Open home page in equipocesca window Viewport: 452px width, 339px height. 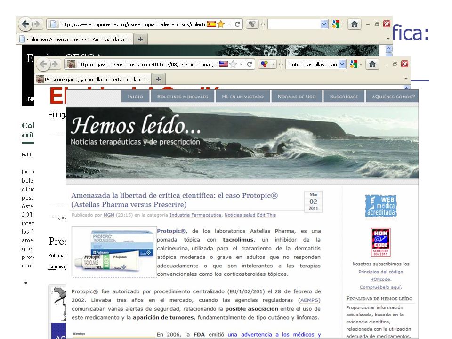(x=355, y=24)
